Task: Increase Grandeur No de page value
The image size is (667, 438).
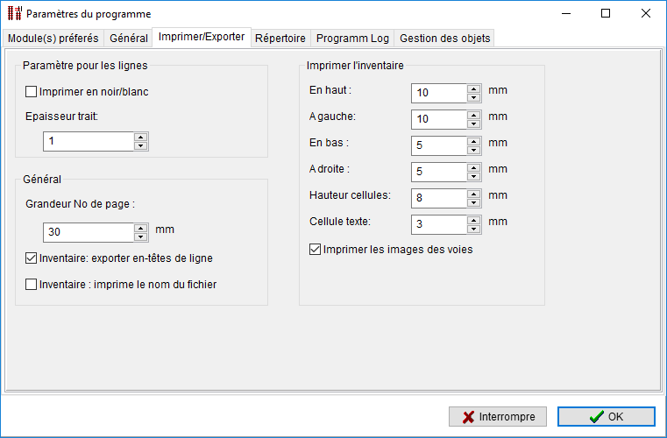Action: pos(141,229)
